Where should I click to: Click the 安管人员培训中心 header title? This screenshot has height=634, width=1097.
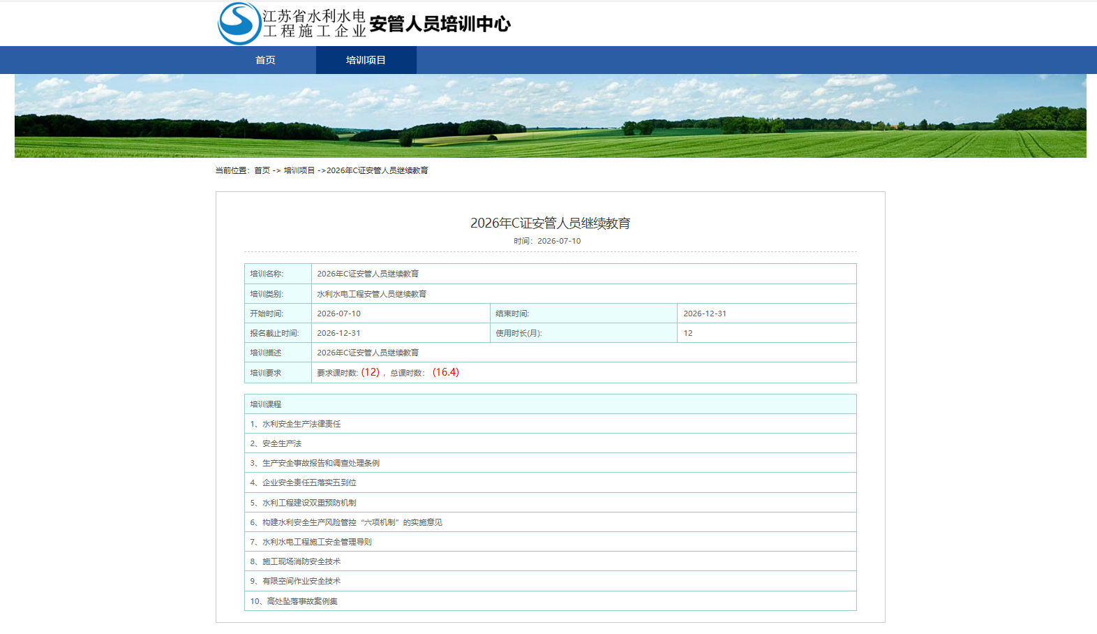point(440,24)
